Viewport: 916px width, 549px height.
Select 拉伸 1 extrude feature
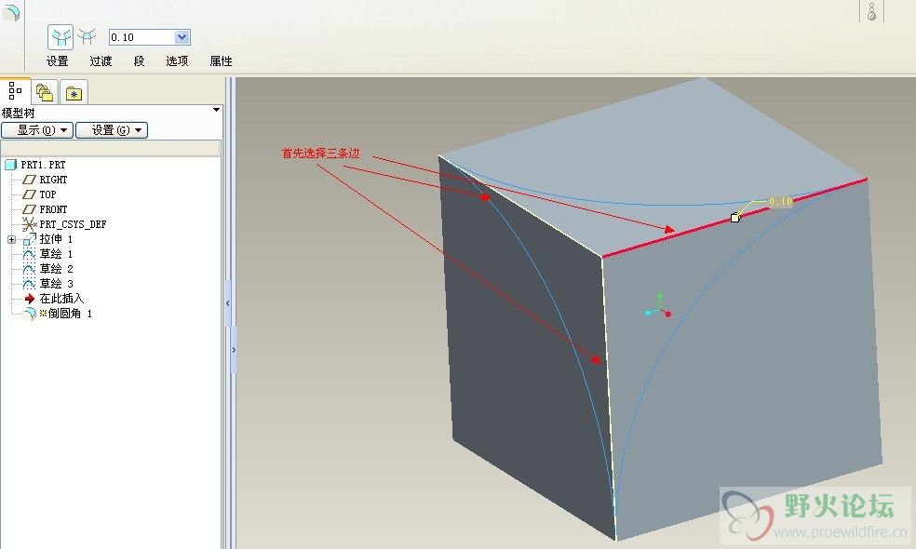click(x=56, y=239)
